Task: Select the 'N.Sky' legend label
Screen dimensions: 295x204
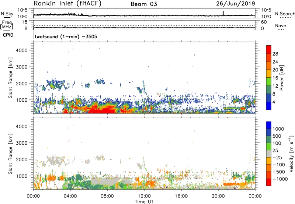Action: pos(7,14)
